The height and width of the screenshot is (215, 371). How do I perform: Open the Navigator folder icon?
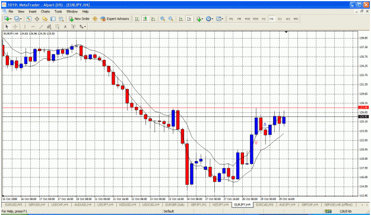(x=45, y=18)
